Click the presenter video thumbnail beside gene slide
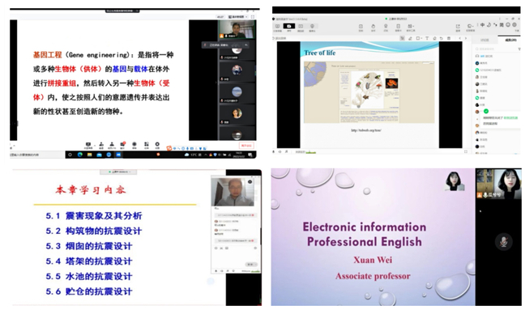This screenshot has height=310, width=525. [237, 29]
